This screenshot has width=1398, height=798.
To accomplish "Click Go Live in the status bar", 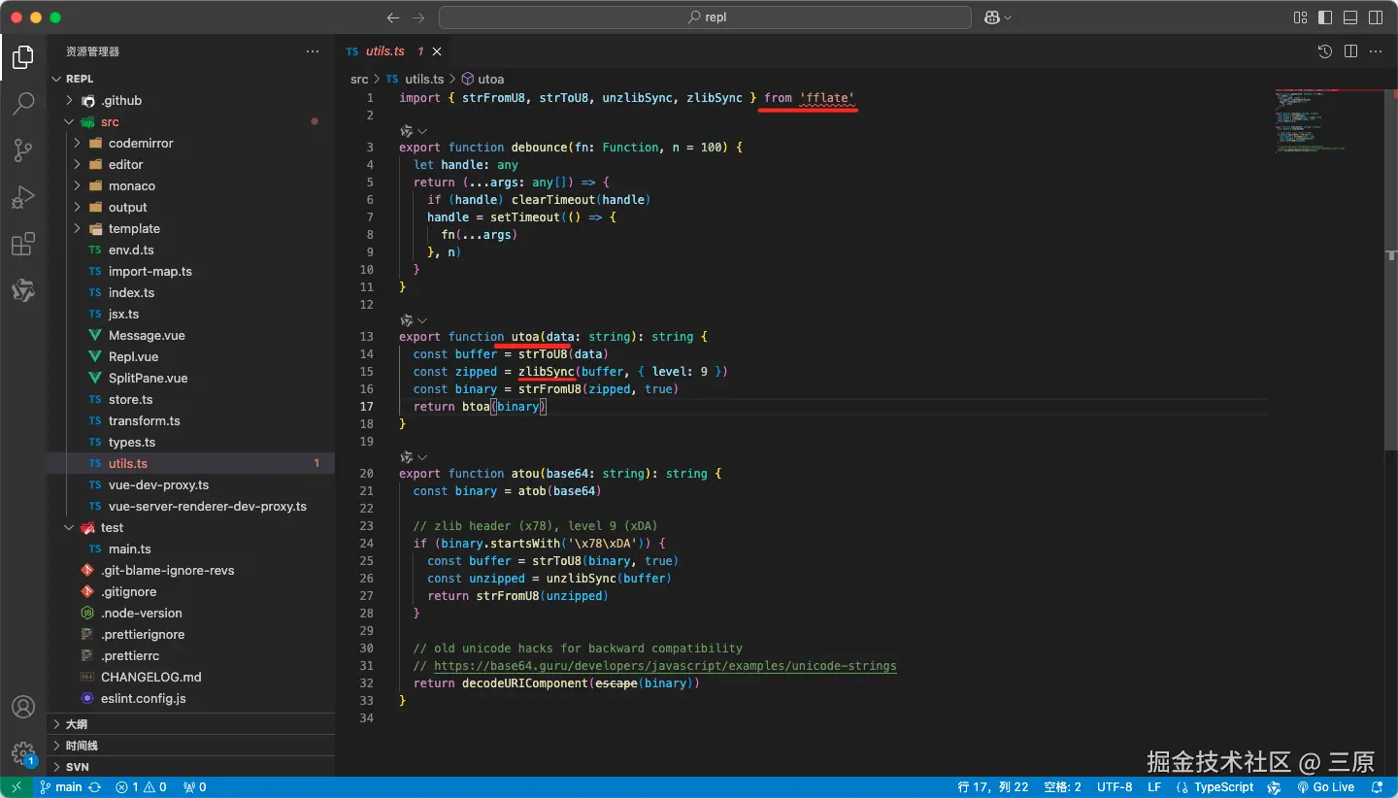I will tap(1326, 787).
